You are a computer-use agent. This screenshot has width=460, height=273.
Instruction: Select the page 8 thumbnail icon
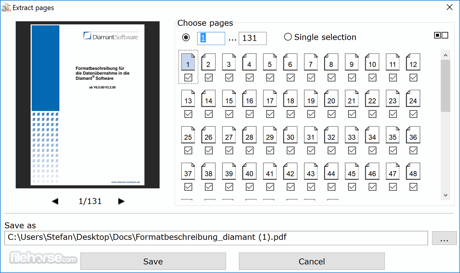point(331,62)
